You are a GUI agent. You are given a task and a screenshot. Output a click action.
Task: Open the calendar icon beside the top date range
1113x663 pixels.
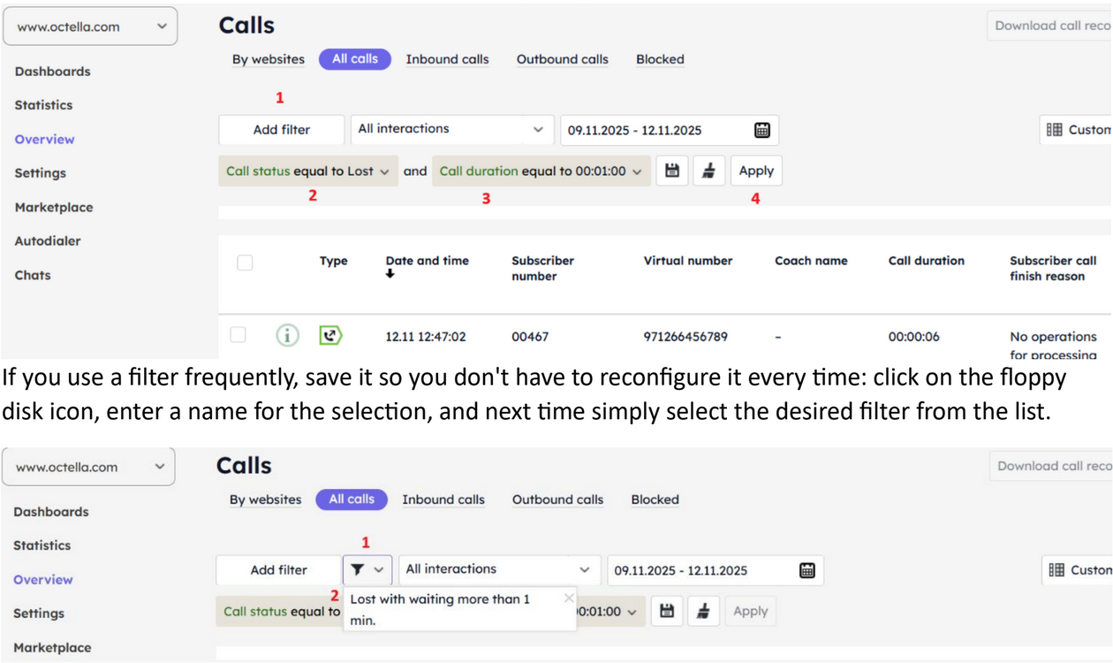[x=762, y=130]
